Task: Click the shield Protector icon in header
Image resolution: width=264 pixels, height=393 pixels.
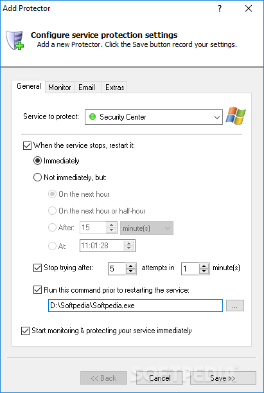Action: [x=15, y=40]
